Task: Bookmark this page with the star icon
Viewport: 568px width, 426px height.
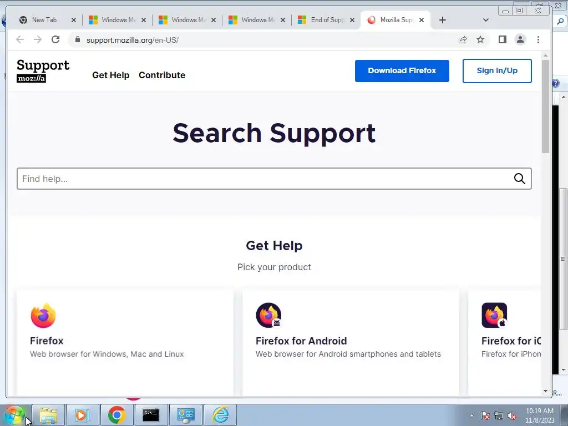Action: (x=480, y=39)
